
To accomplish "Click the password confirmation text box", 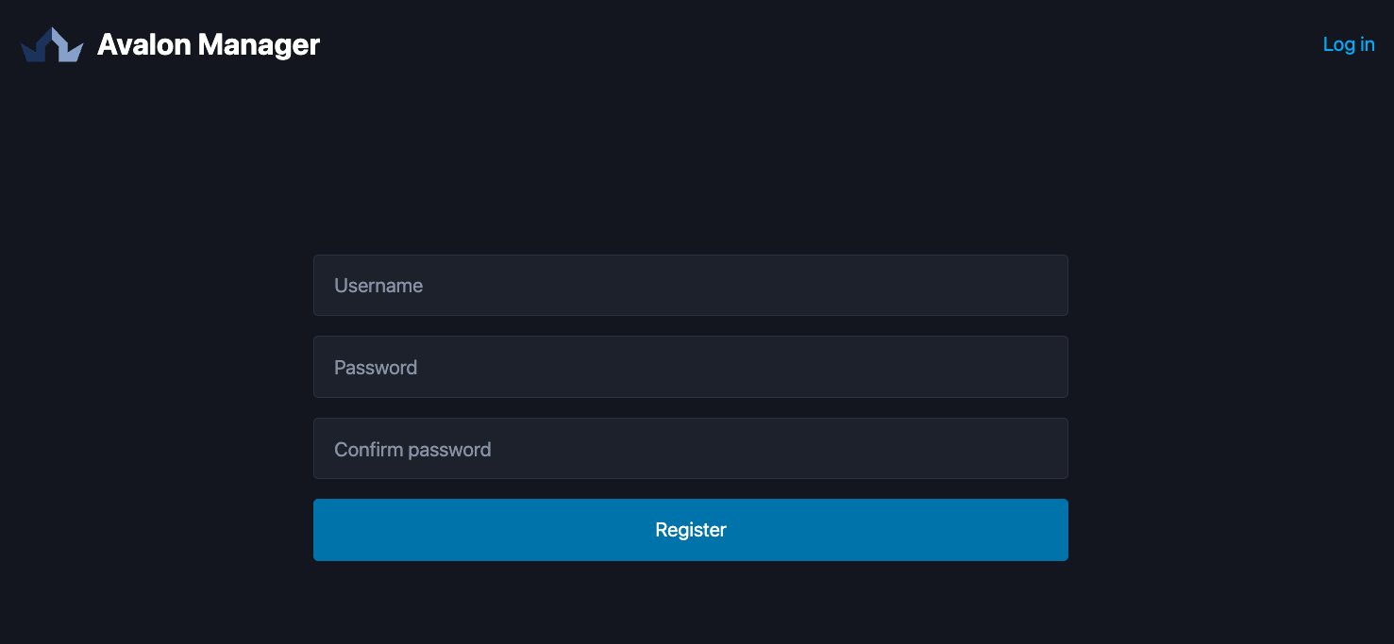I will pos(690,449).
